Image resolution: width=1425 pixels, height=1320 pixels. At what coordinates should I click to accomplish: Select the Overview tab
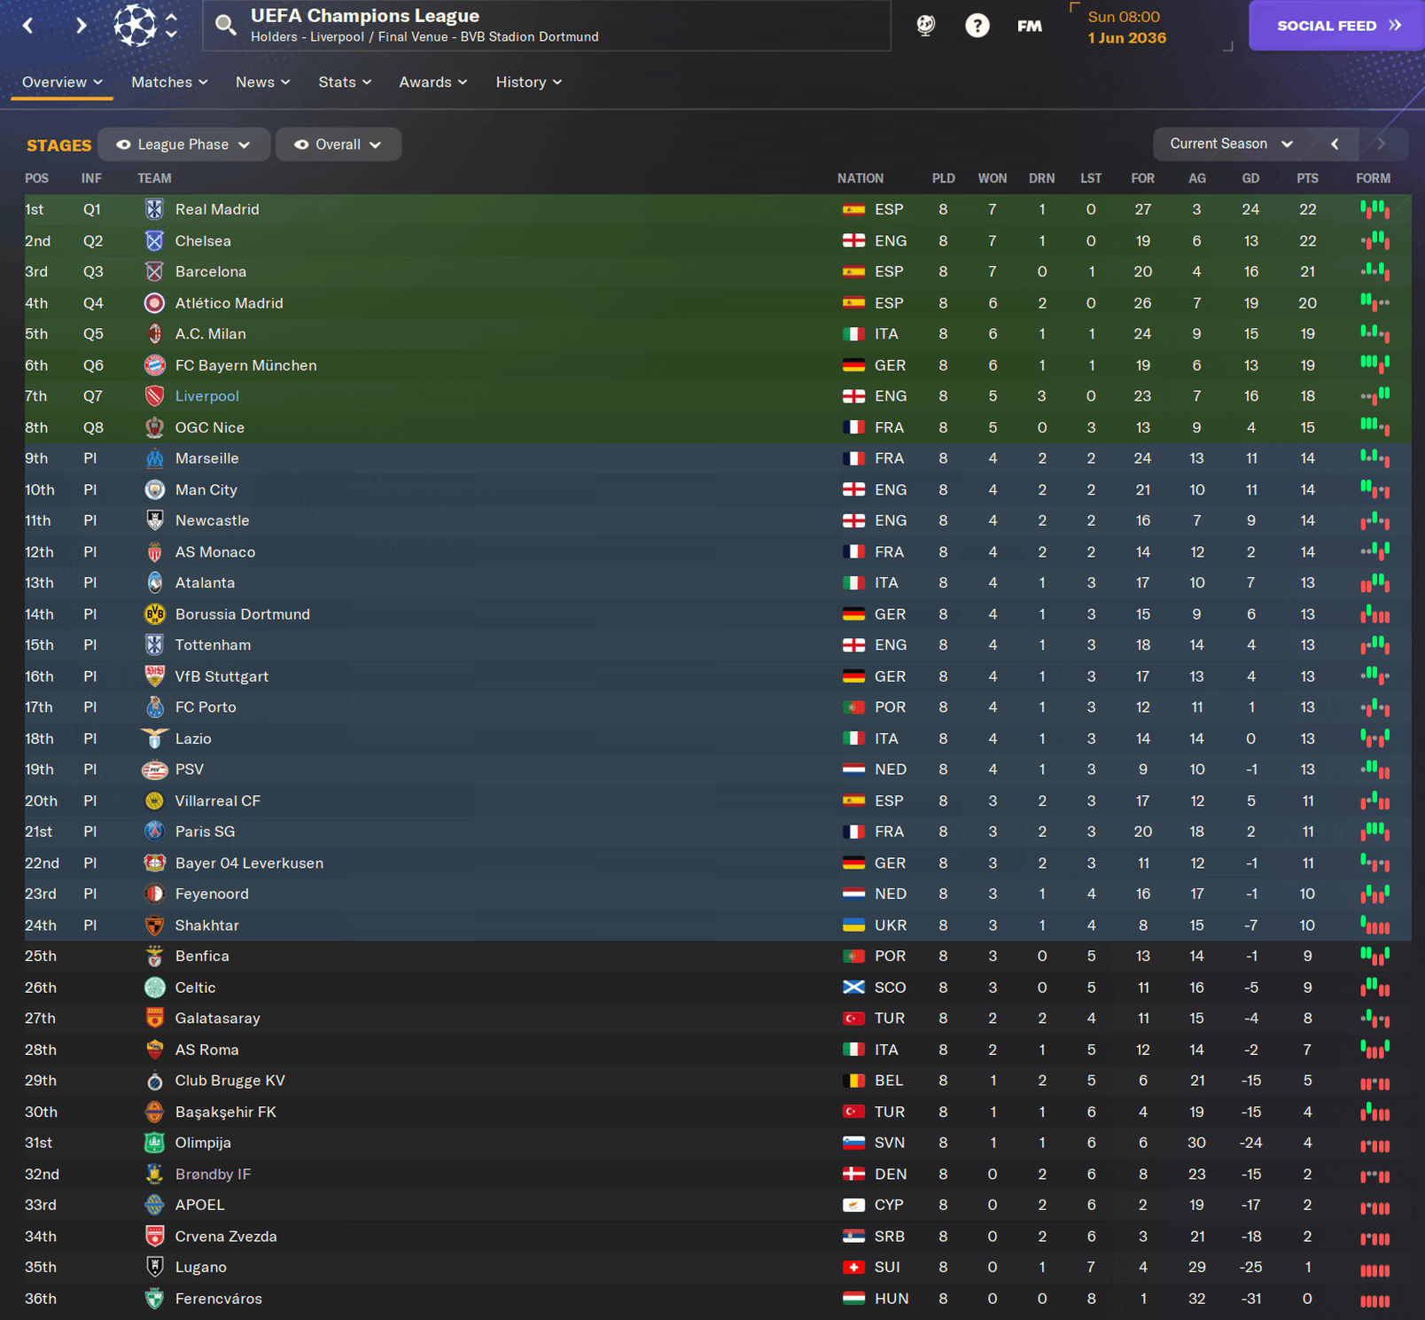click(x=62, y=82)
